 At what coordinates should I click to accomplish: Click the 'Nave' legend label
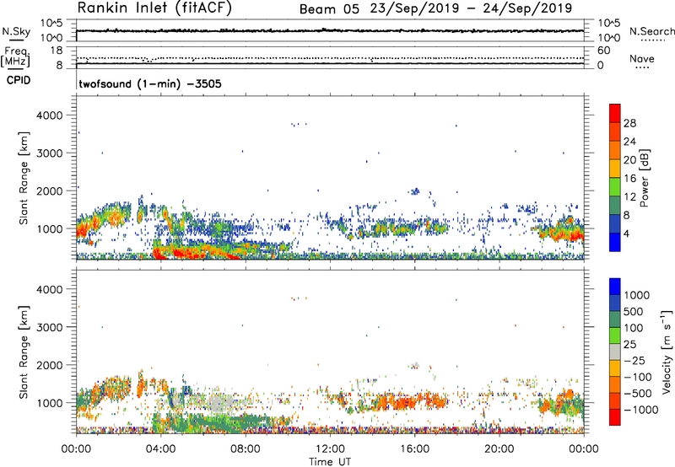pyautogui.click(x=642, y=59)
